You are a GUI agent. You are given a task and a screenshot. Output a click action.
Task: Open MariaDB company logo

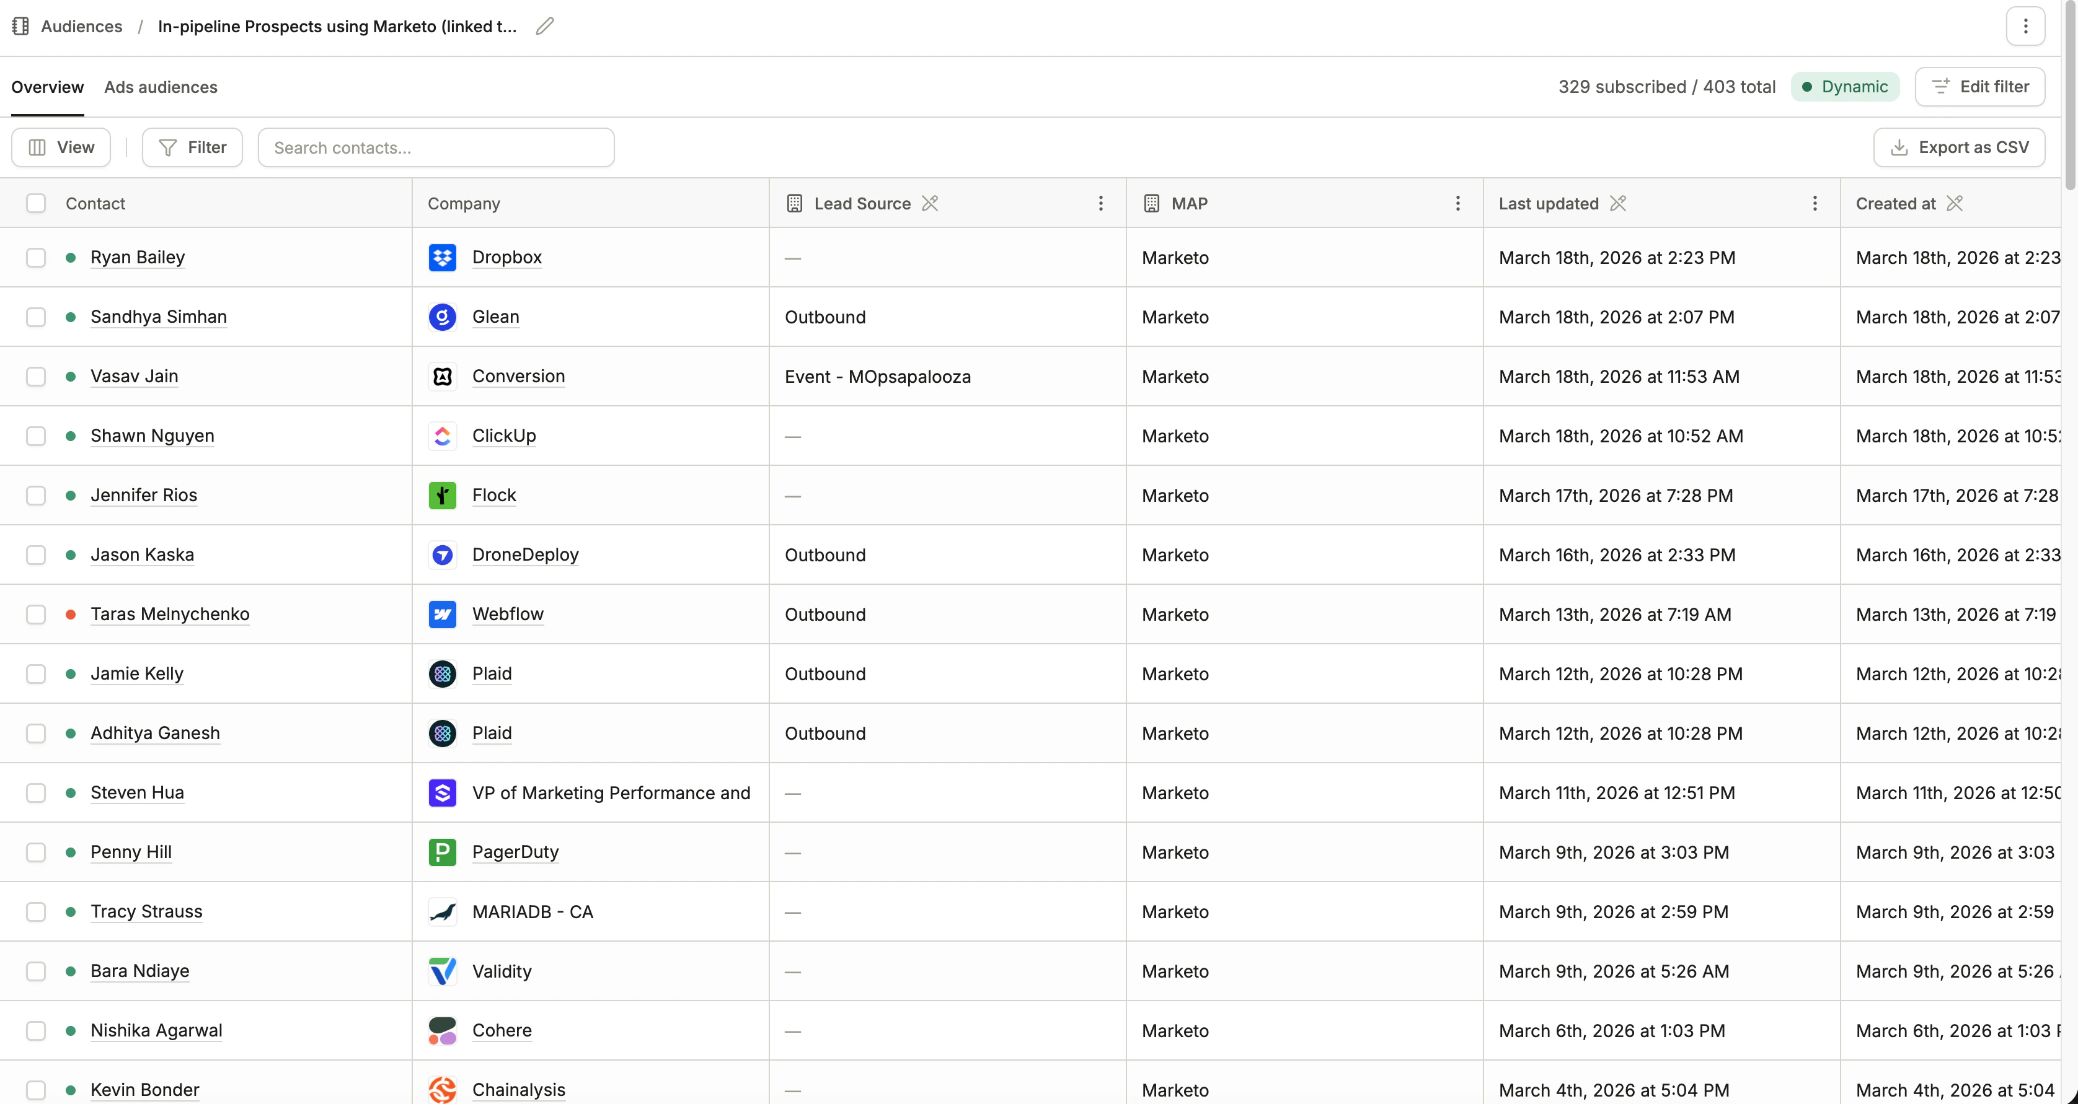pyautogui.click(x=442, y=912)
